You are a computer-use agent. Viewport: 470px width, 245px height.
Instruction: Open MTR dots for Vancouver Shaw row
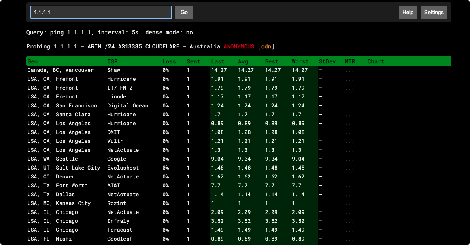coord(350,71)
